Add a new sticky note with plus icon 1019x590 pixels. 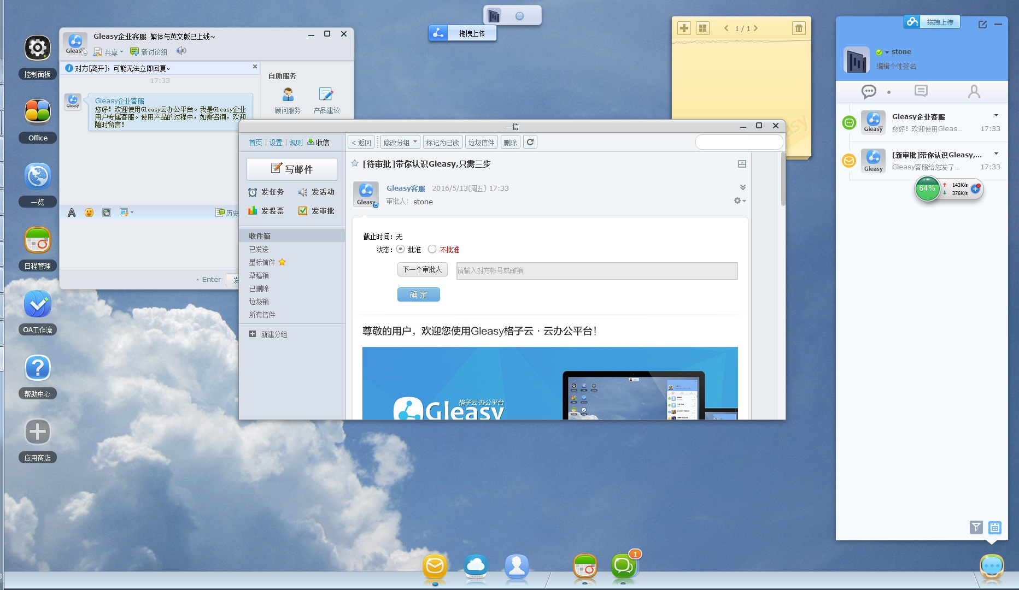684,28
